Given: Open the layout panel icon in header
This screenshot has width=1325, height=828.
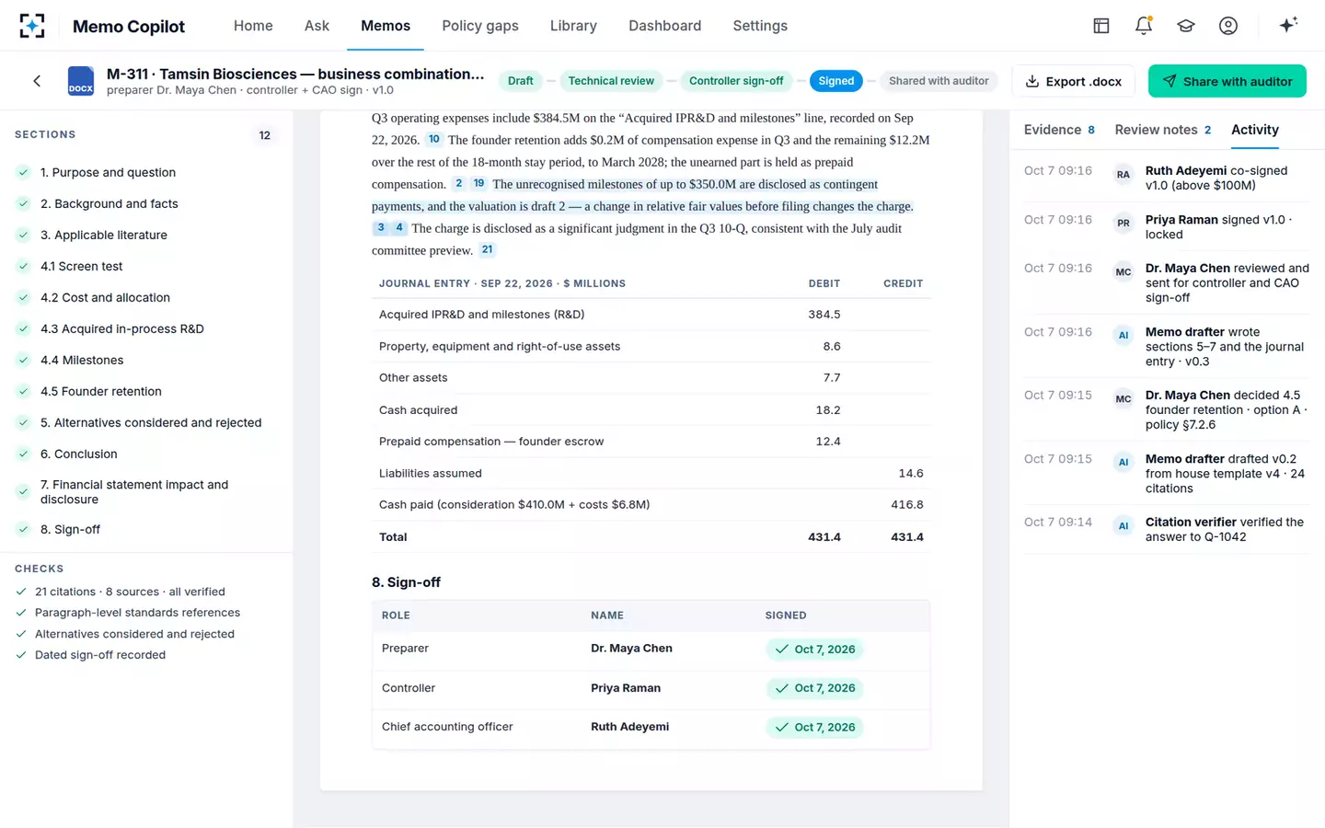Looking at the screenshot, I should click(1101, 26).
